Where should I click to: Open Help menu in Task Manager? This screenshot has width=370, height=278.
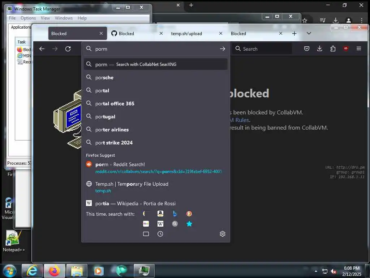(x=82, y=18)
